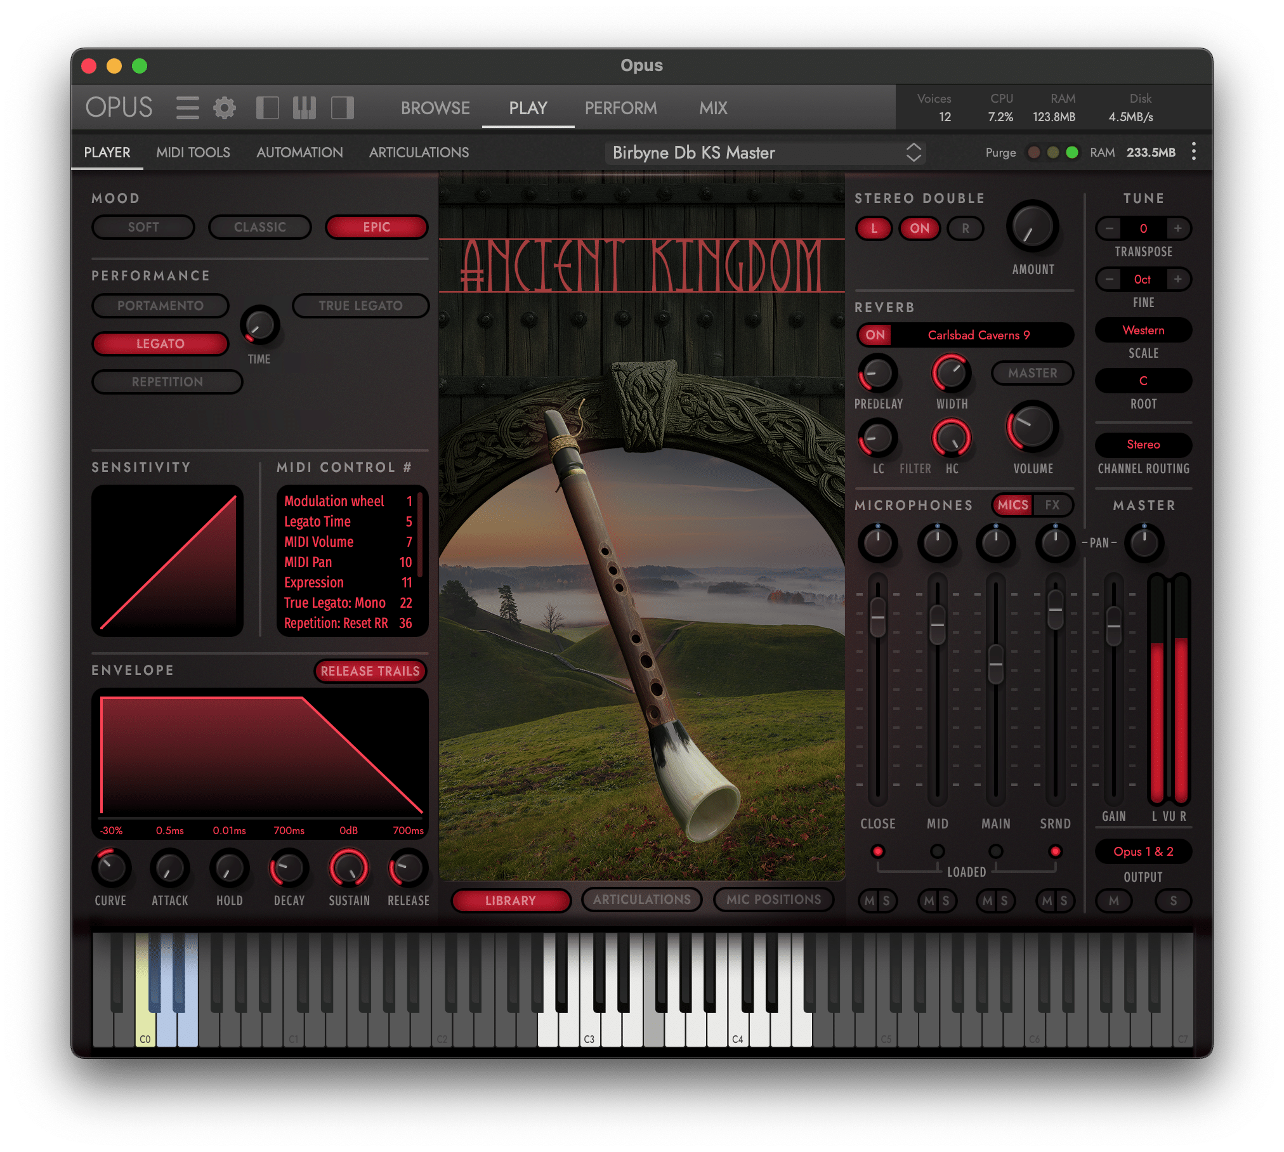Open the MIDI Tools tab
This screenshot has height=1152, width=1284.
193,152
